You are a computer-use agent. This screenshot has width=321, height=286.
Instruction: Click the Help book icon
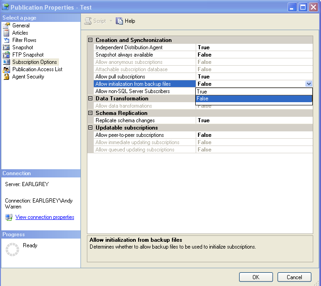tap(119, 21)
